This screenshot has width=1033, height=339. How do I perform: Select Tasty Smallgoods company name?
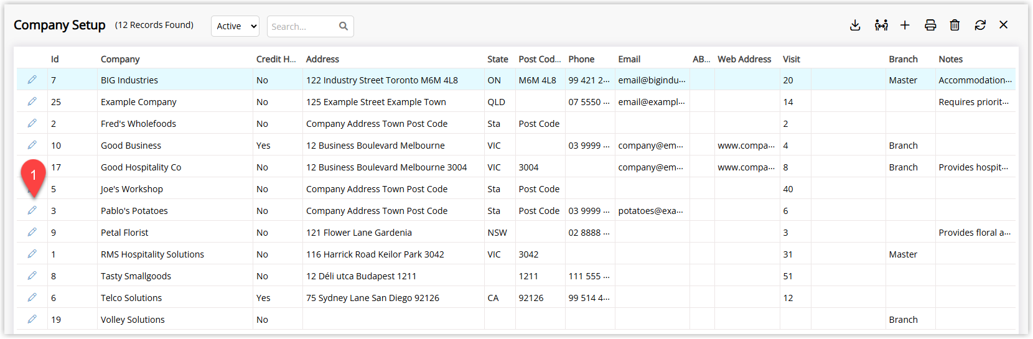click(x=136, y=276)
